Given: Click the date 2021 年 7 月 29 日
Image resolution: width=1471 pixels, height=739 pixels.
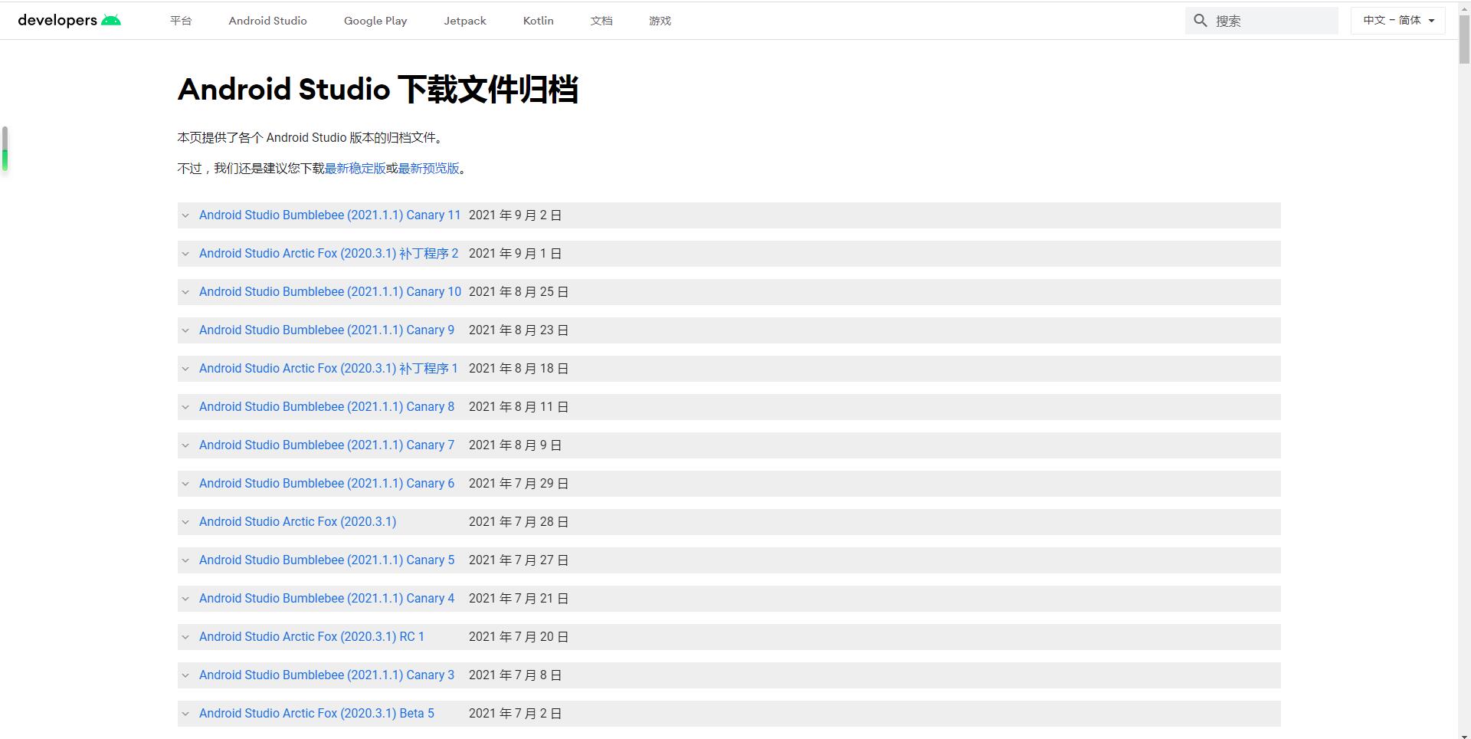Looking at the screenshot, I should pos(519,484).
